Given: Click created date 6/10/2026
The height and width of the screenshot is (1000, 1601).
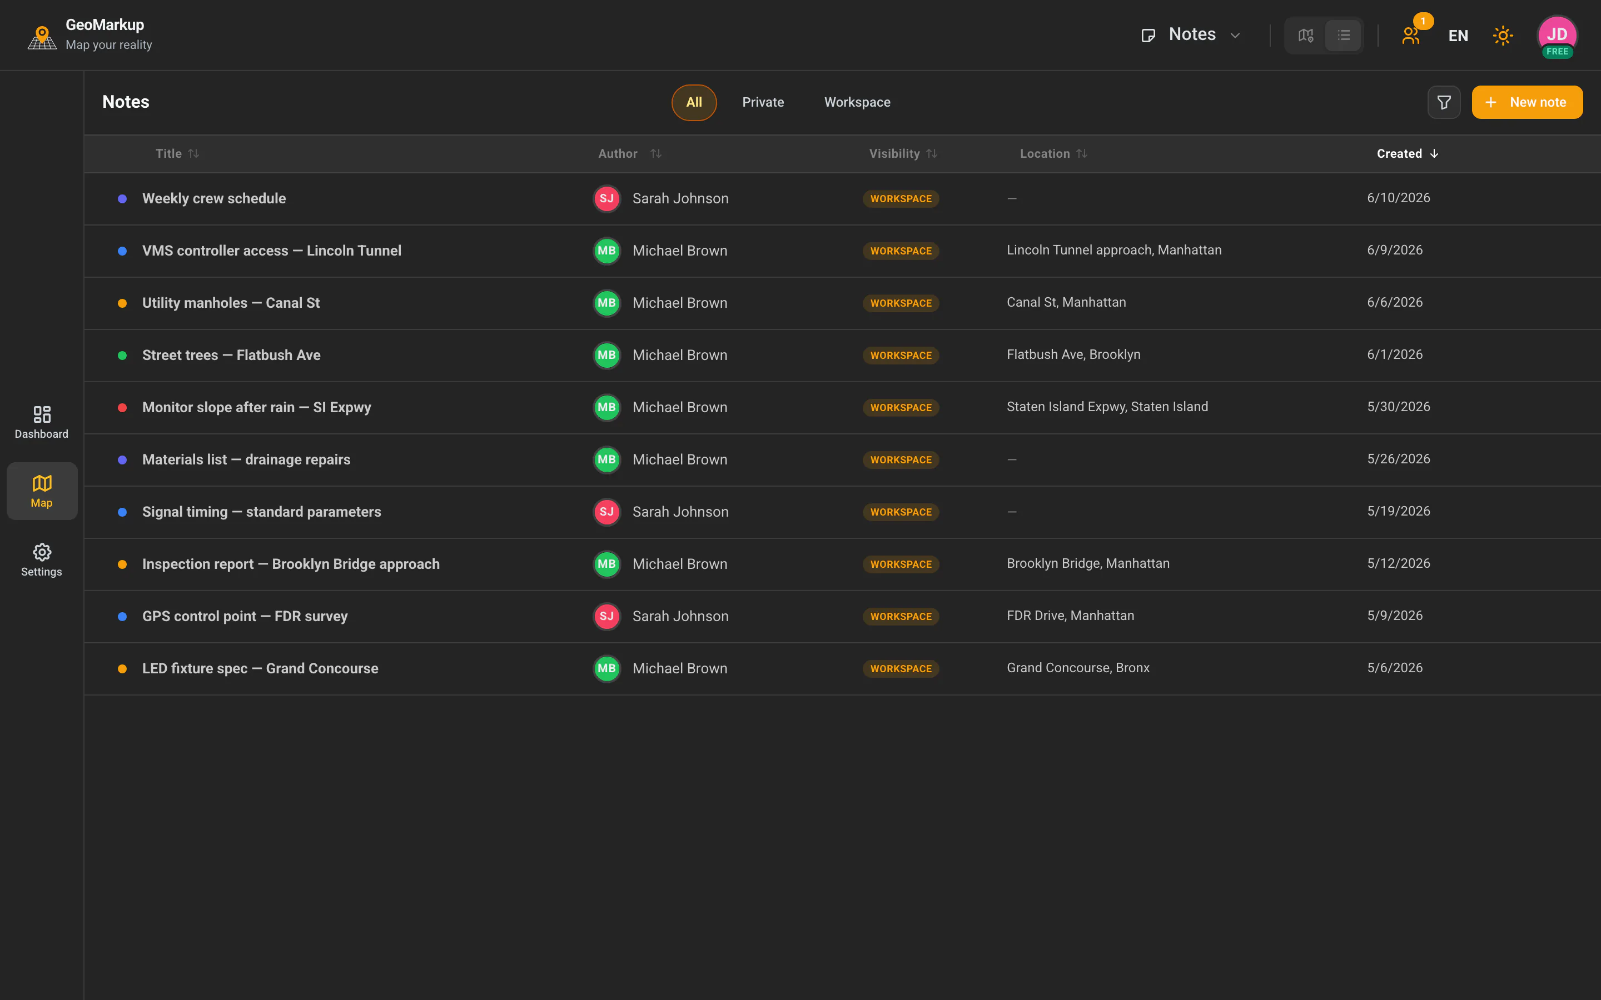Looking at the screenshot, I should [1398, 198].
